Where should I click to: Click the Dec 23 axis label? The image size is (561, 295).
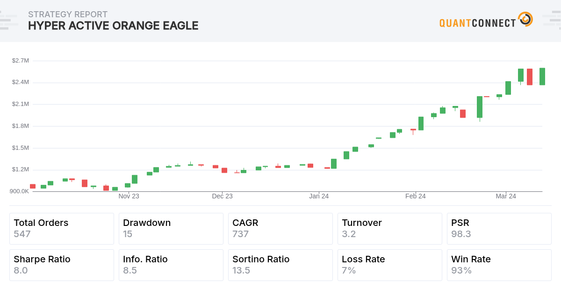pyautogui.click(x=222, y=196)
